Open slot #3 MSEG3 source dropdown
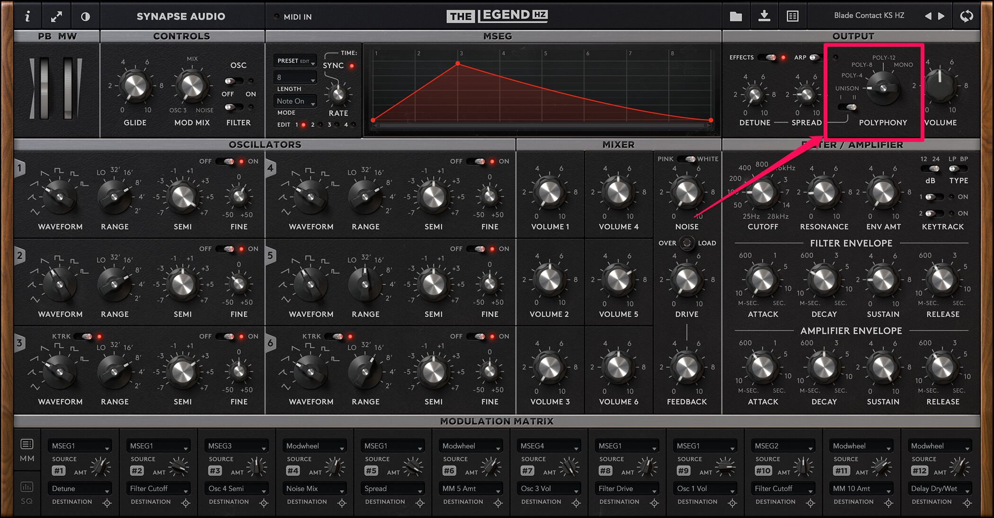This screenshot has height=518, width=994. coord(236,446)
